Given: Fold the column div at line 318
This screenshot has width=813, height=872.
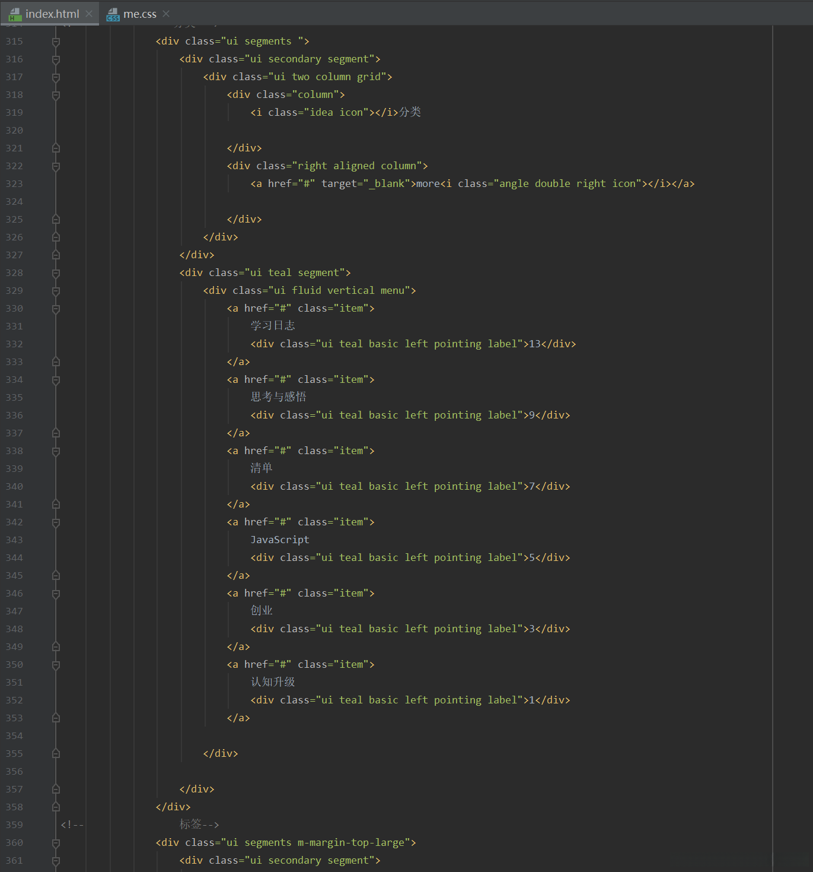Looking at the screenshot, I should [x=56, y=95].
